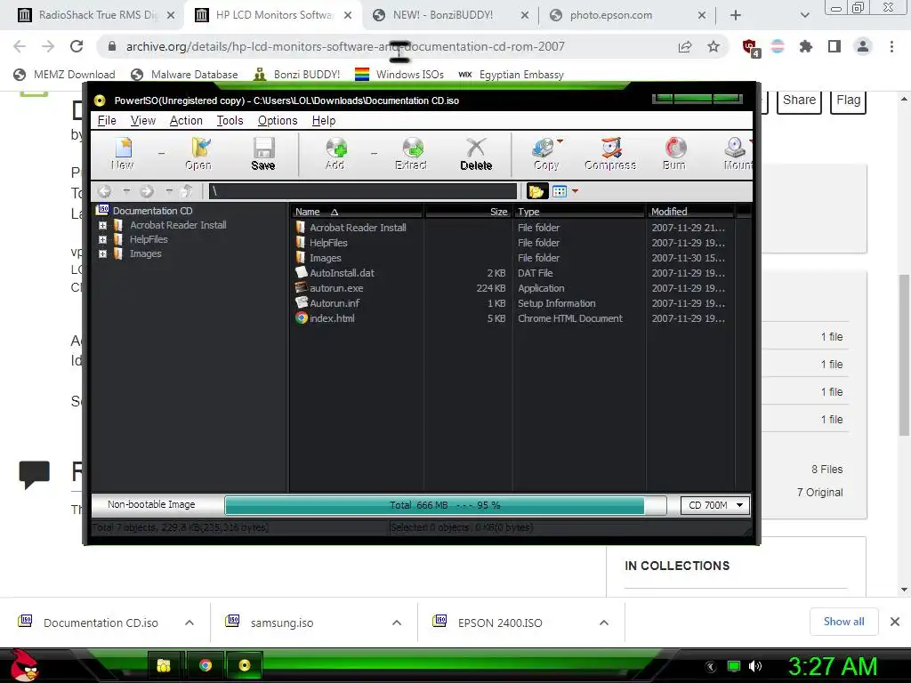Click the Open toolbar icon in PowerISO
The height and width of the screenshot is (683, 911).
tap(198, 153)
